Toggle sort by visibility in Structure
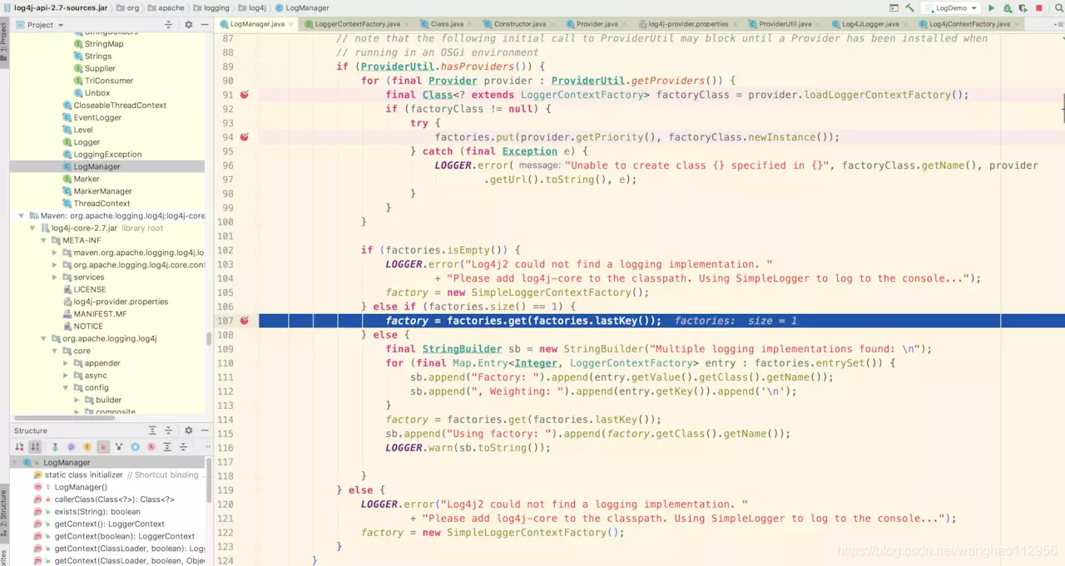 20,447
